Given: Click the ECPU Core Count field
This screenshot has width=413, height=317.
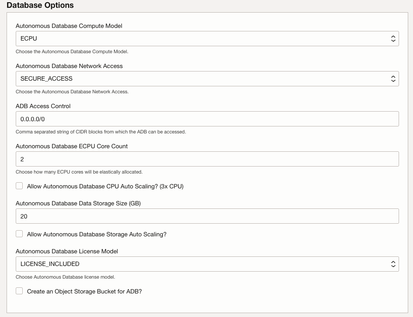Looking at the screenshot, I should coord(175,159).
